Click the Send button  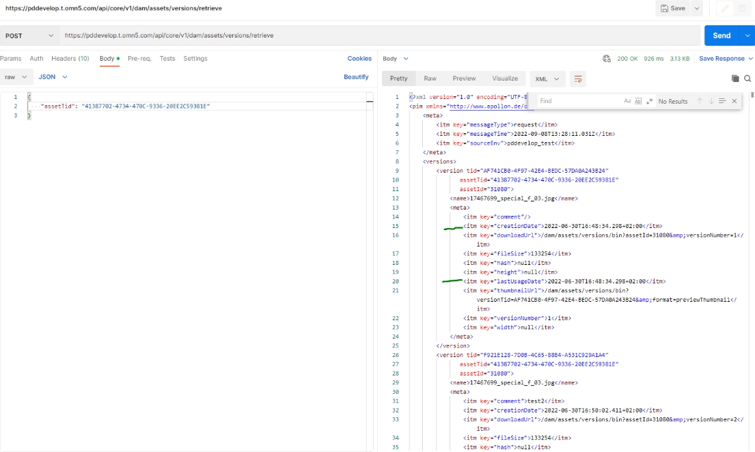point(722,36)
